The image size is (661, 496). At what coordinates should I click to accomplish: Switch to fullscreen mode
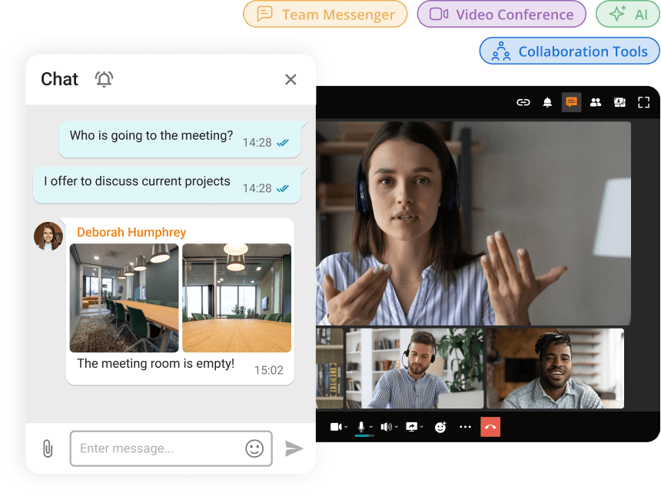pyautogui.click(x=643, y=102)
